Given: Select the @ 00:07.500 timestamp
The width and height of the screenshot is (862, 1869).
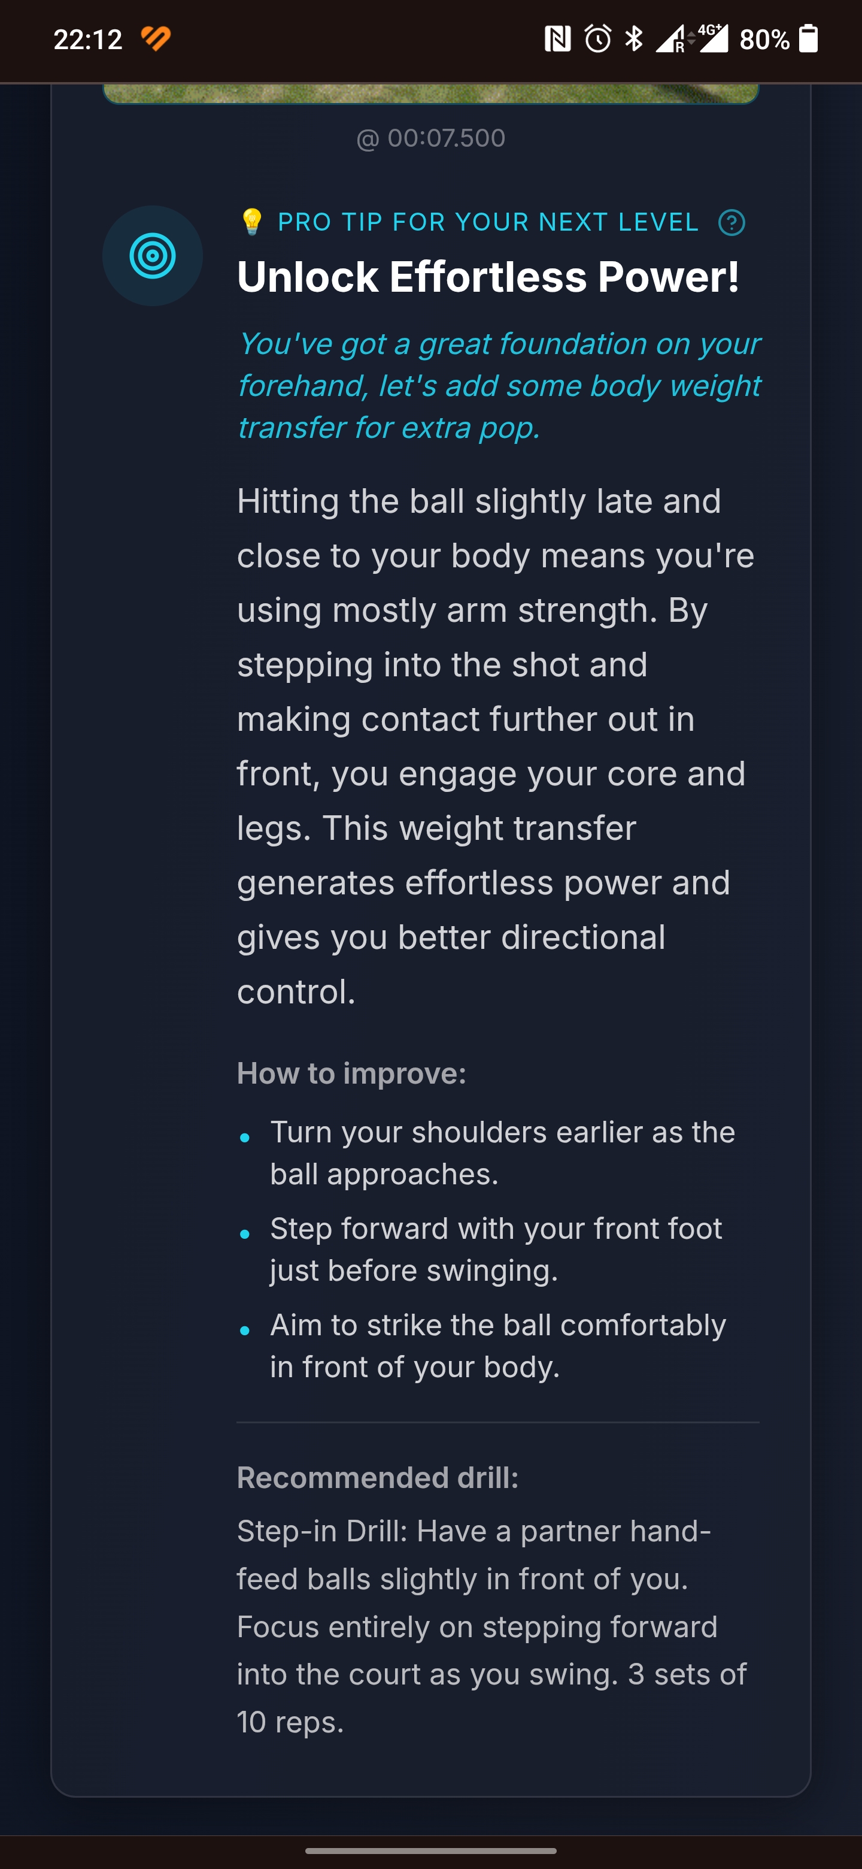Looking at the screenshot, I should click(x=430, y=138).
